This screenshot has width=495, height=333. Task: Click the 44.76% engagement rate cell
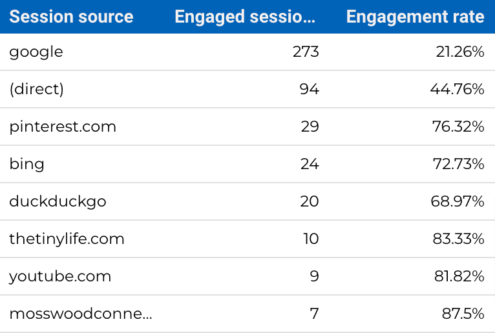click(457, 89)
